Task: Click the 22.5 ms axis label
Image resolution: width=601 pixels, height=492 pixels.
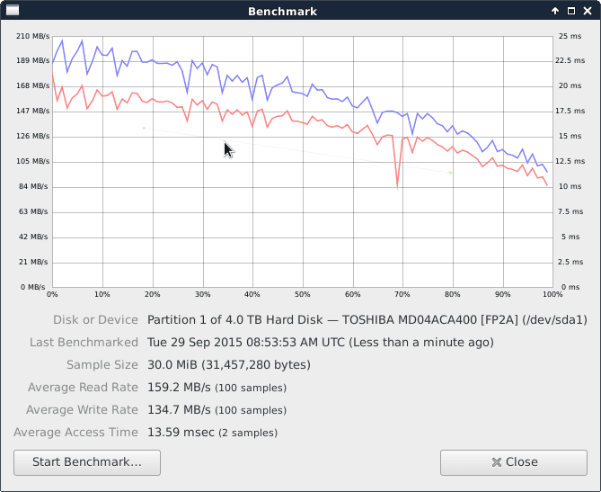Action: tap(570, 60)
